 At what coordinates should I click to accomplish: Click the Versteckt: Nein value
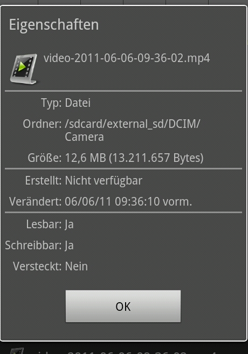point(77,267)
